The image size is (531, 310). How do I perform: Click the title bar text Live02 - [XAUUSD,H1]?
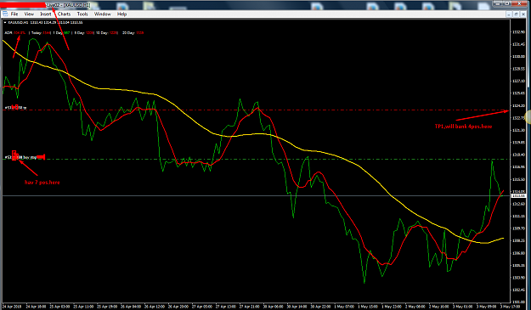point(68,5)
